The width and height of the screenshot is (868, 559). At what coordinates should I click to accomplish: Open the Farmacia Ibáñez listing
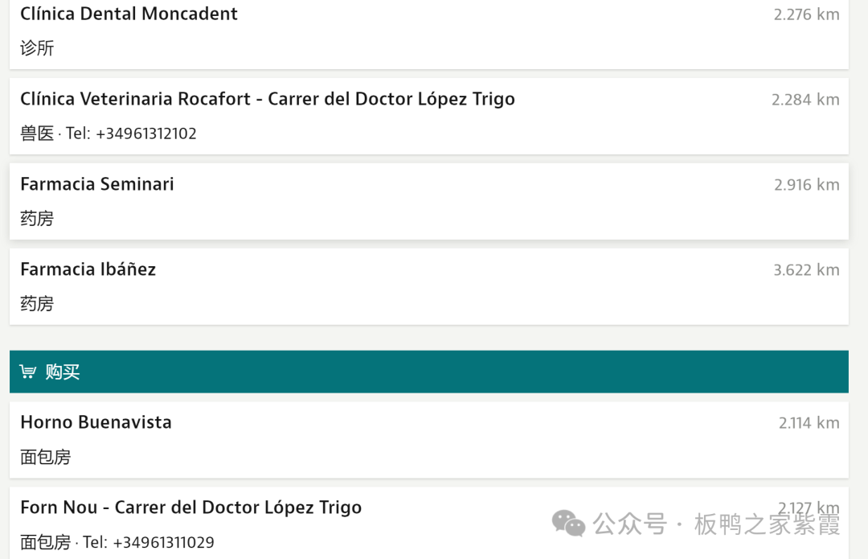click(x=88, y=269)
